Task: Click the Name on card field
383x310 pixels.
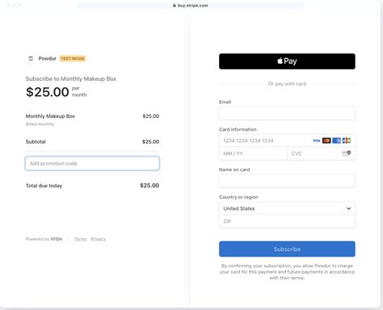Action: pos(287,181)
